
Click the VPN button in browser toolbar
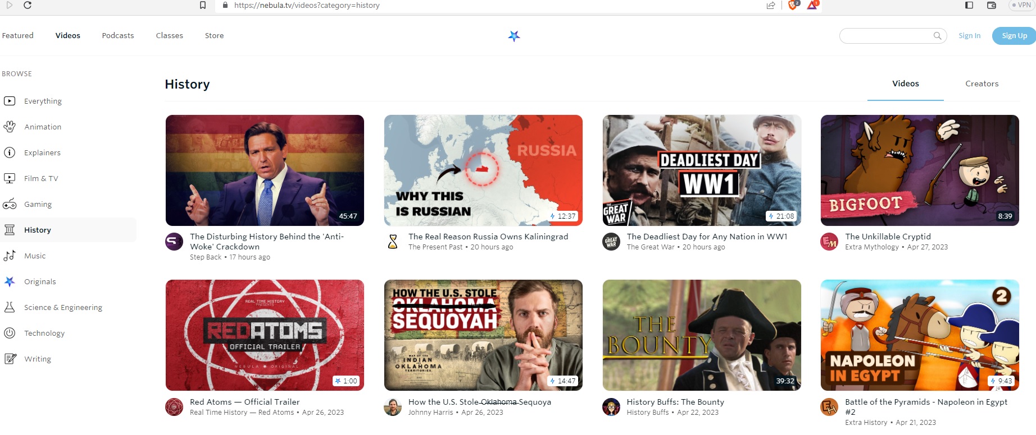(1021, 5)
